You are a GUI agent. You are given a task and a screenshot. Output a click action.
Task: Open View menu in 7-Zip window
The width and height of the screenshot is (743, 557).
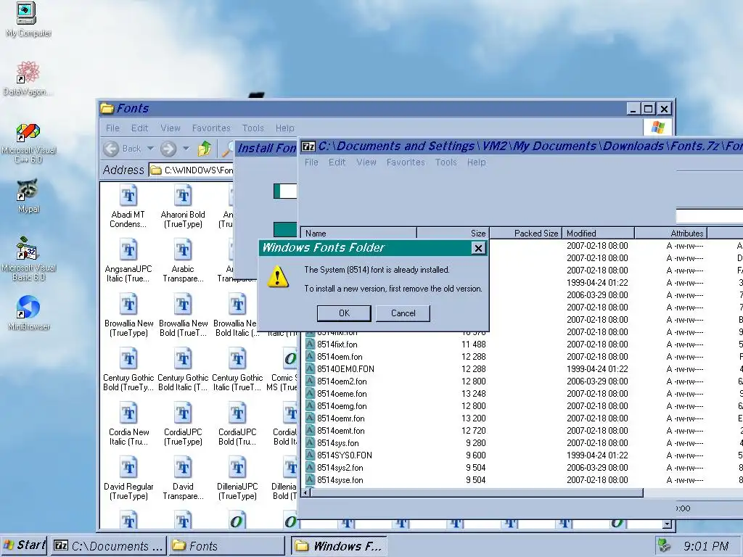tap(366, 162)
